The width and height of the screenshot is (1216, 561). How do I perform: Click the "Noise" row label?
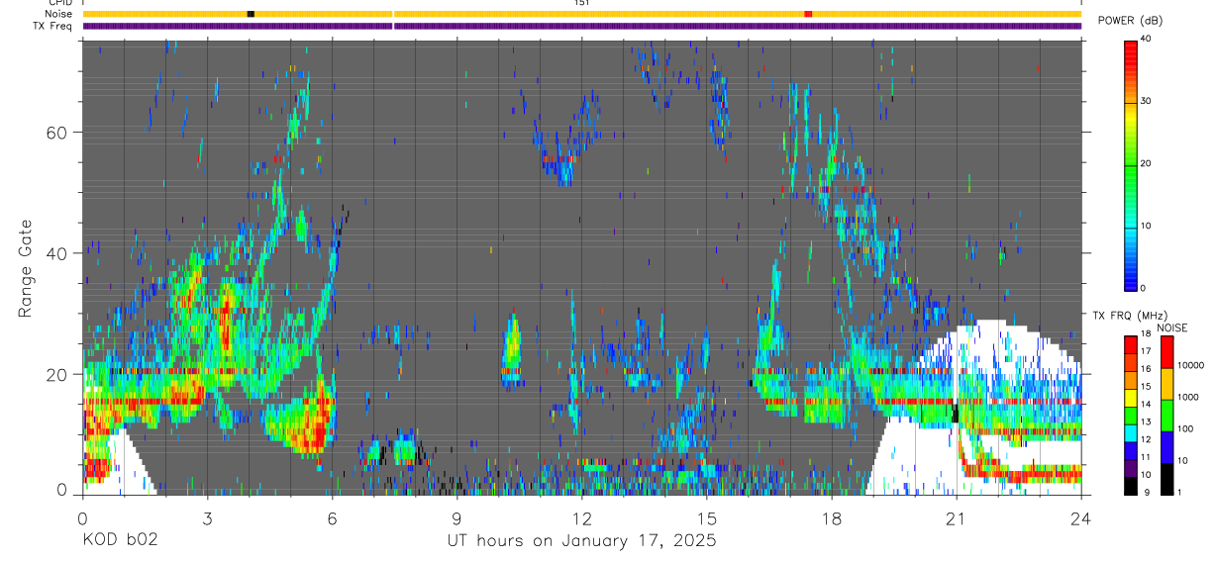pos(60,14)
